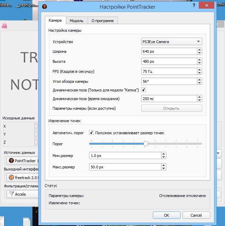Increase Высота with its up arrow

point(199,60)
